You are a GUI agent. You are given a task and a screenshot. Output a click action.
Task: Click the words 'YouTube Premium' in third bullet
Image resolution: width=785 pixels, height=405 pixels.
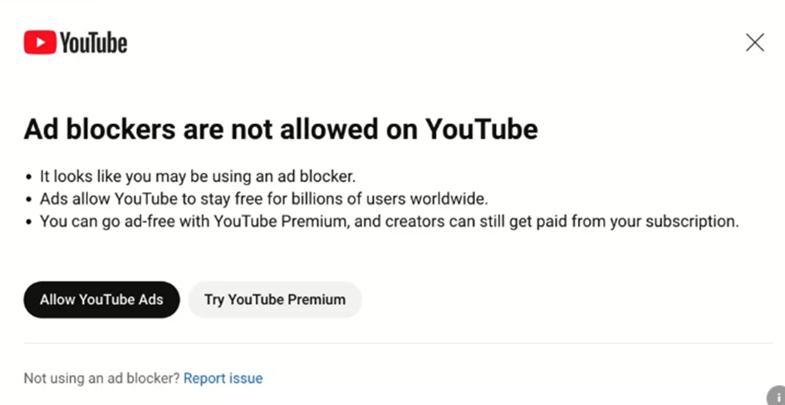pyautogui.click(x=281, y=221)
